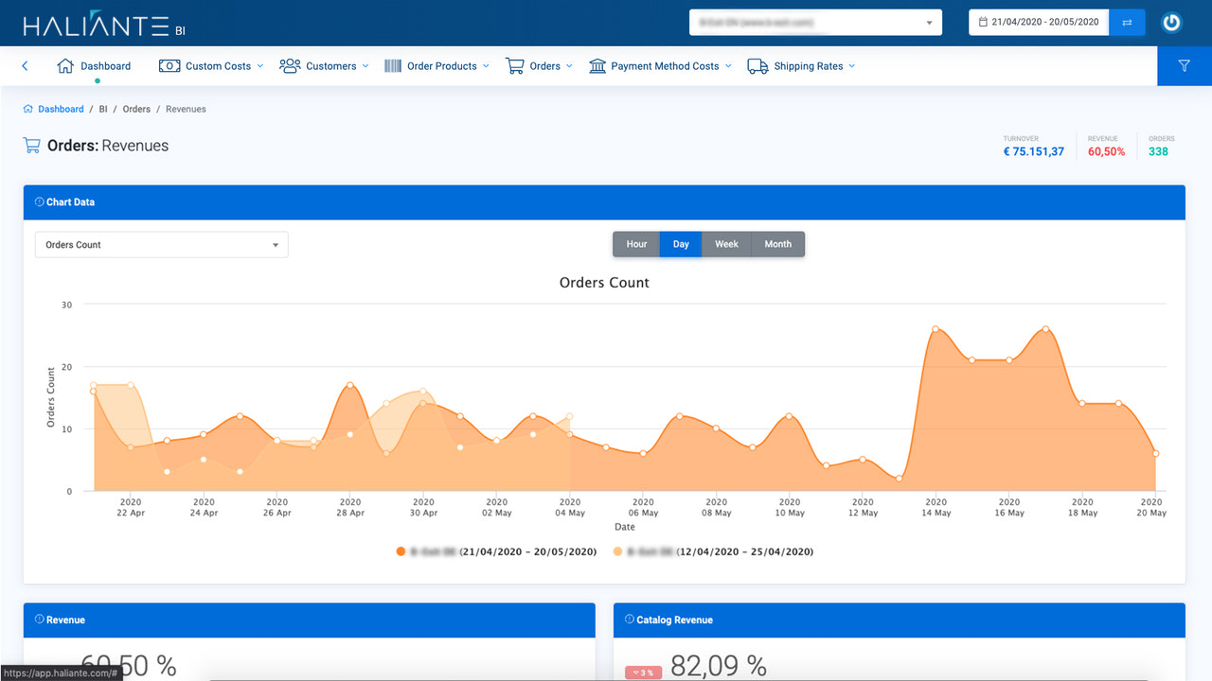Click the info icon in Catalog Revenue header

coord(630,620)
